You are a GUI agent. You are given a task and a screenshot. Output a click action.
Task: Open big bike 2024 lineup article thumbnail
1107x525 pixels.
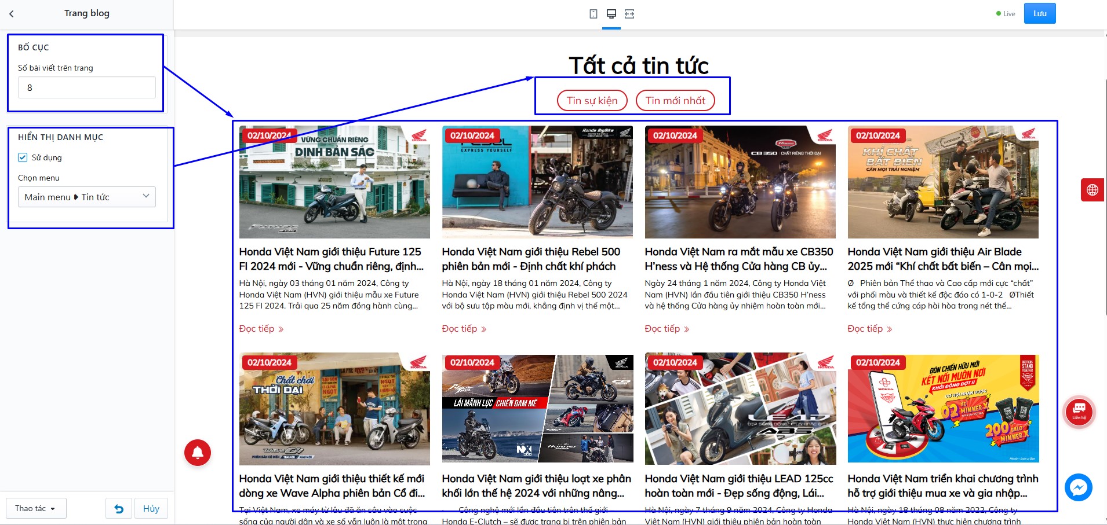pyautogui.click(x=537, y=409)
